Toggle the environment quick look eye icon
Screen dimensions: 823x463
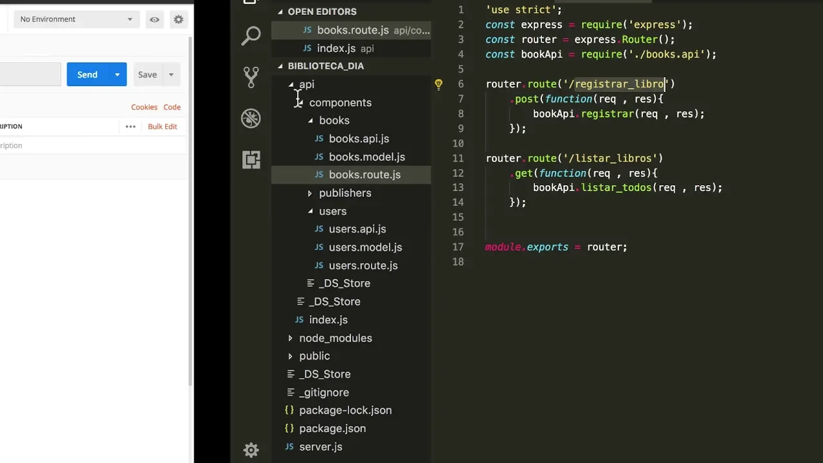[154, 19]
